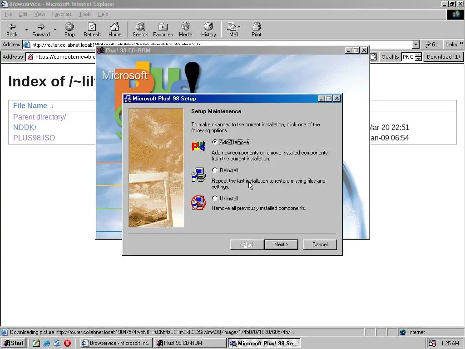Open the Forward button history dropdown arrow
465x349 pixels.
click(x=55, y=30)
